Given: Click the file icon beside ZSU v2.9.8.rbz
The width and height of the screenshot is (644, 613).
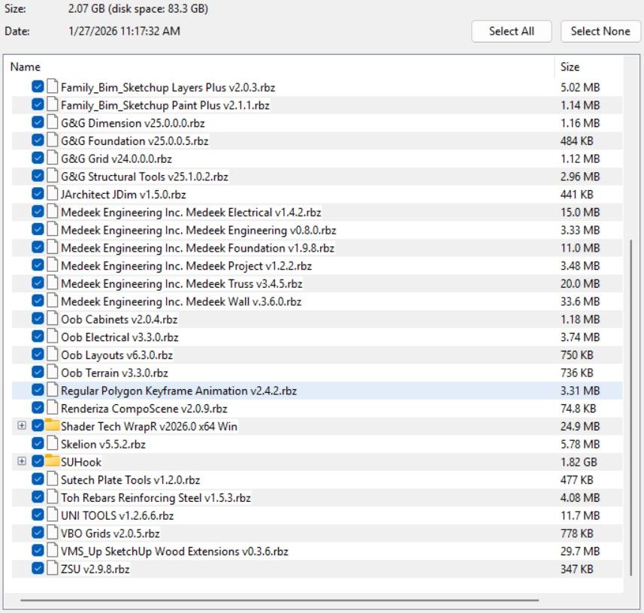Looking at the screenshot, I should [52, 569].
